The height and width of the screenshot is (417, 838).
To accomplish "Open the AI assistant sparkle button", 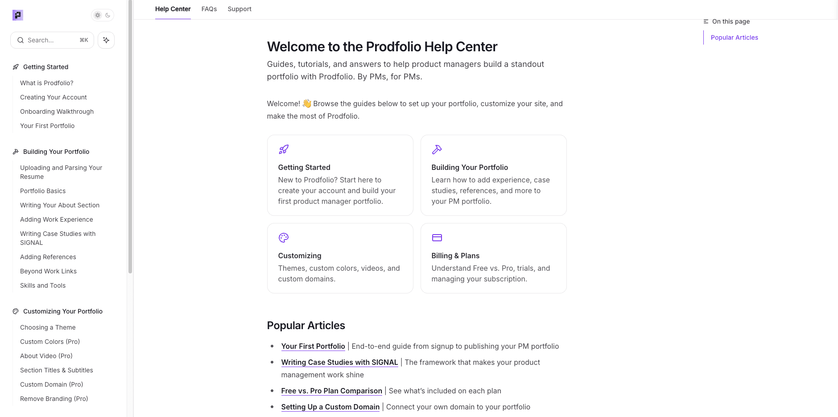I will tap(106, 40).
